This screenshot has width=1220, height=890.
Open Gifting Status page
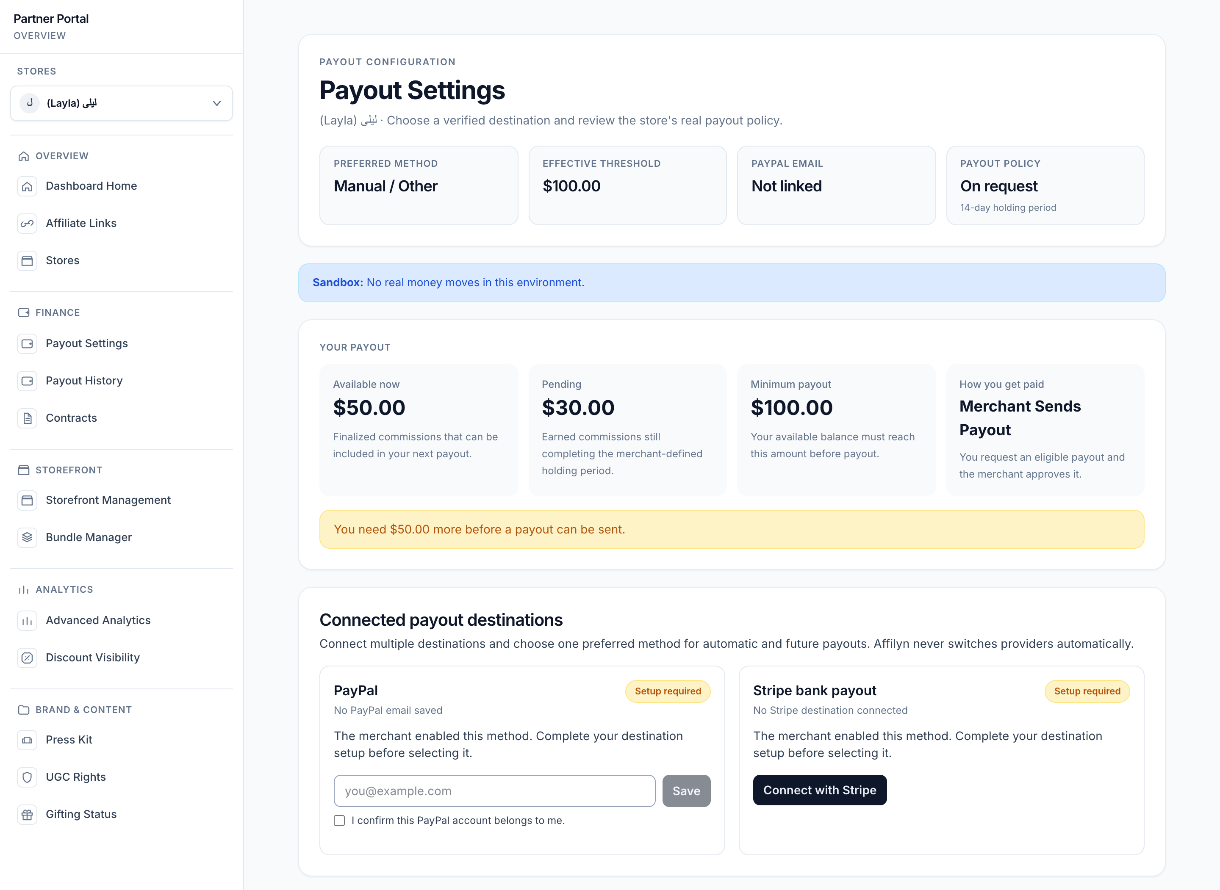pyautogui.click(x=121, y=815)
